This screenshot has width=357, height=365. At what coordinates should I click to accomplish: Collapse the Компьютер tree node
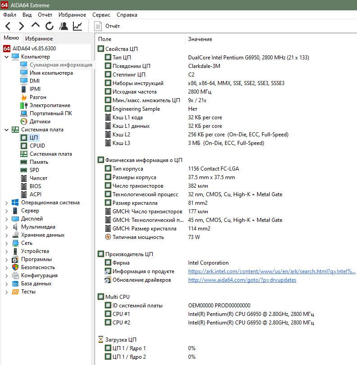point(6,57)
